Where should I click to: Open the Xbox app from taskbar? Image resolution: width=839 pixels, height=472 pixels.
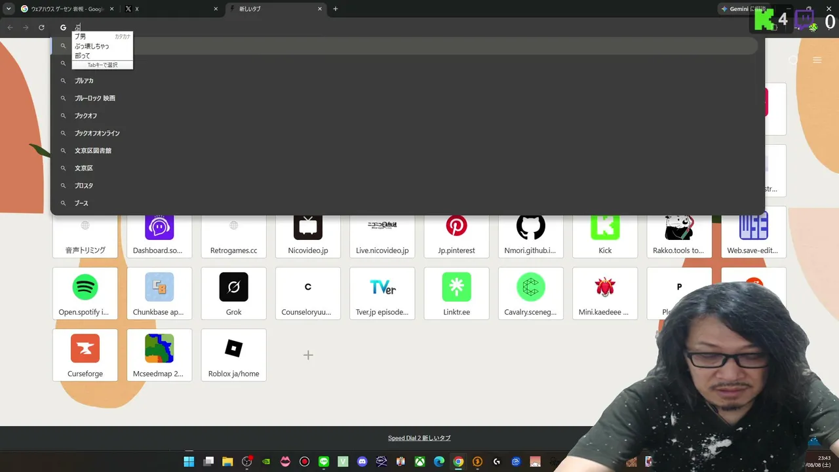420,462
